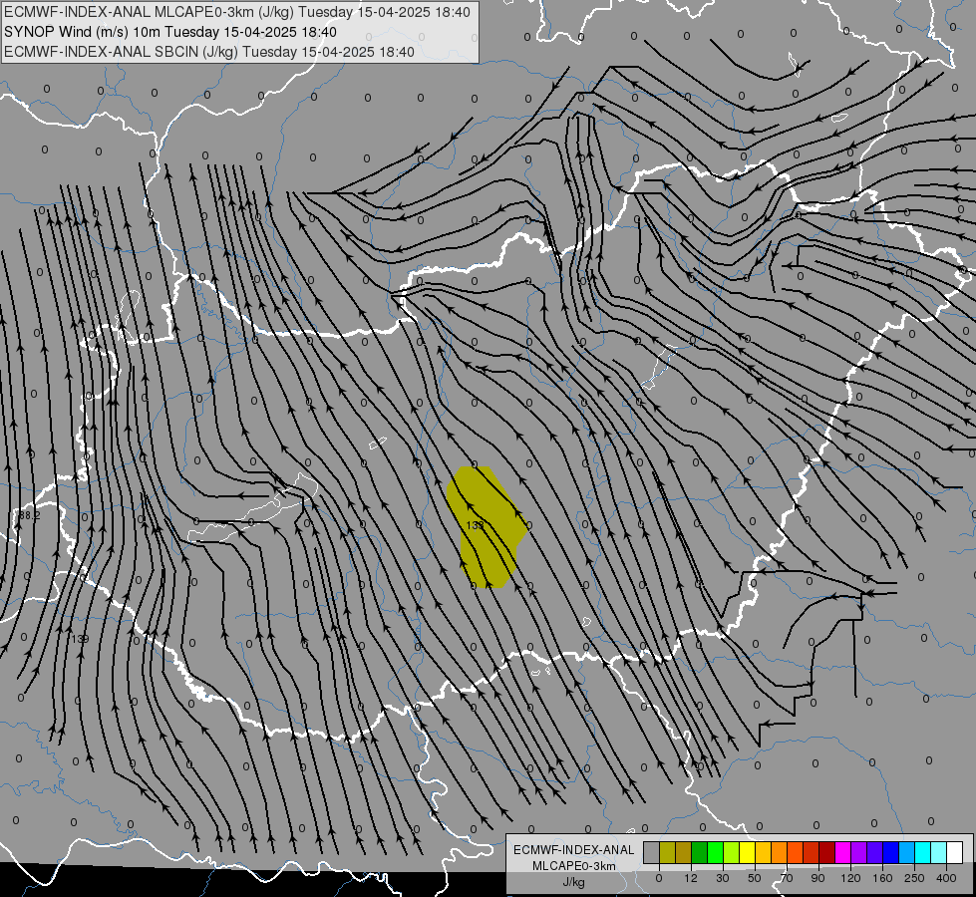Screen dimensions: 976x897
Task: Click the legend label 50
Action: 755,878
